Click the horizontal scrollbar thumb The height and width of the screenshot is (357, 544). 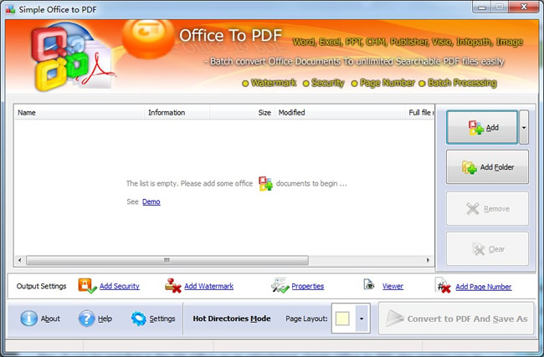167,260
